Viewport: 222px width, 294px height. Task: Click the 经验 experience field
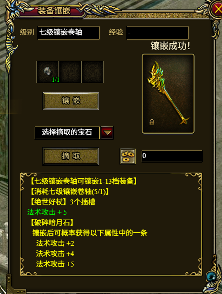(158, 33)
